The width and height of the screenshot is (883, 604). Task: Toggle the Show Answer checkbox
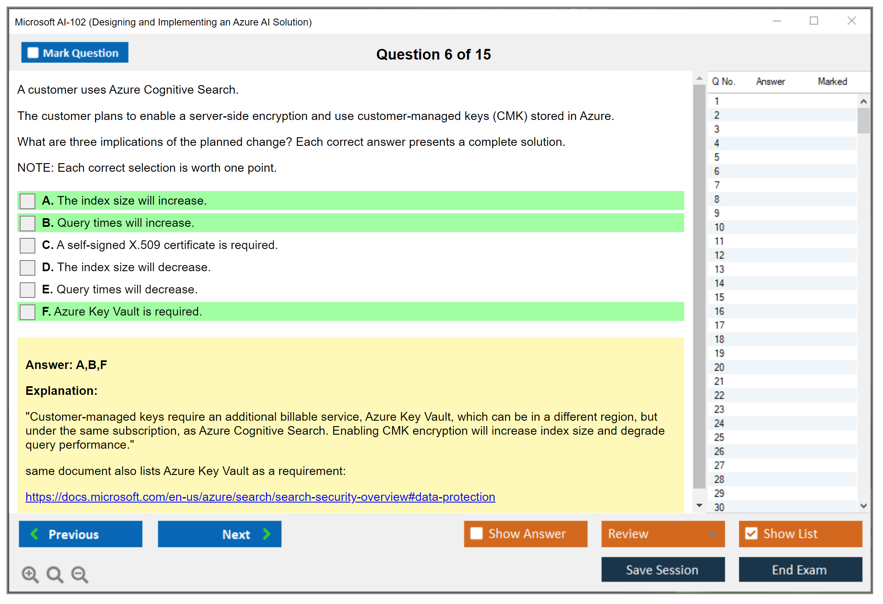click(x=476, y=533)
